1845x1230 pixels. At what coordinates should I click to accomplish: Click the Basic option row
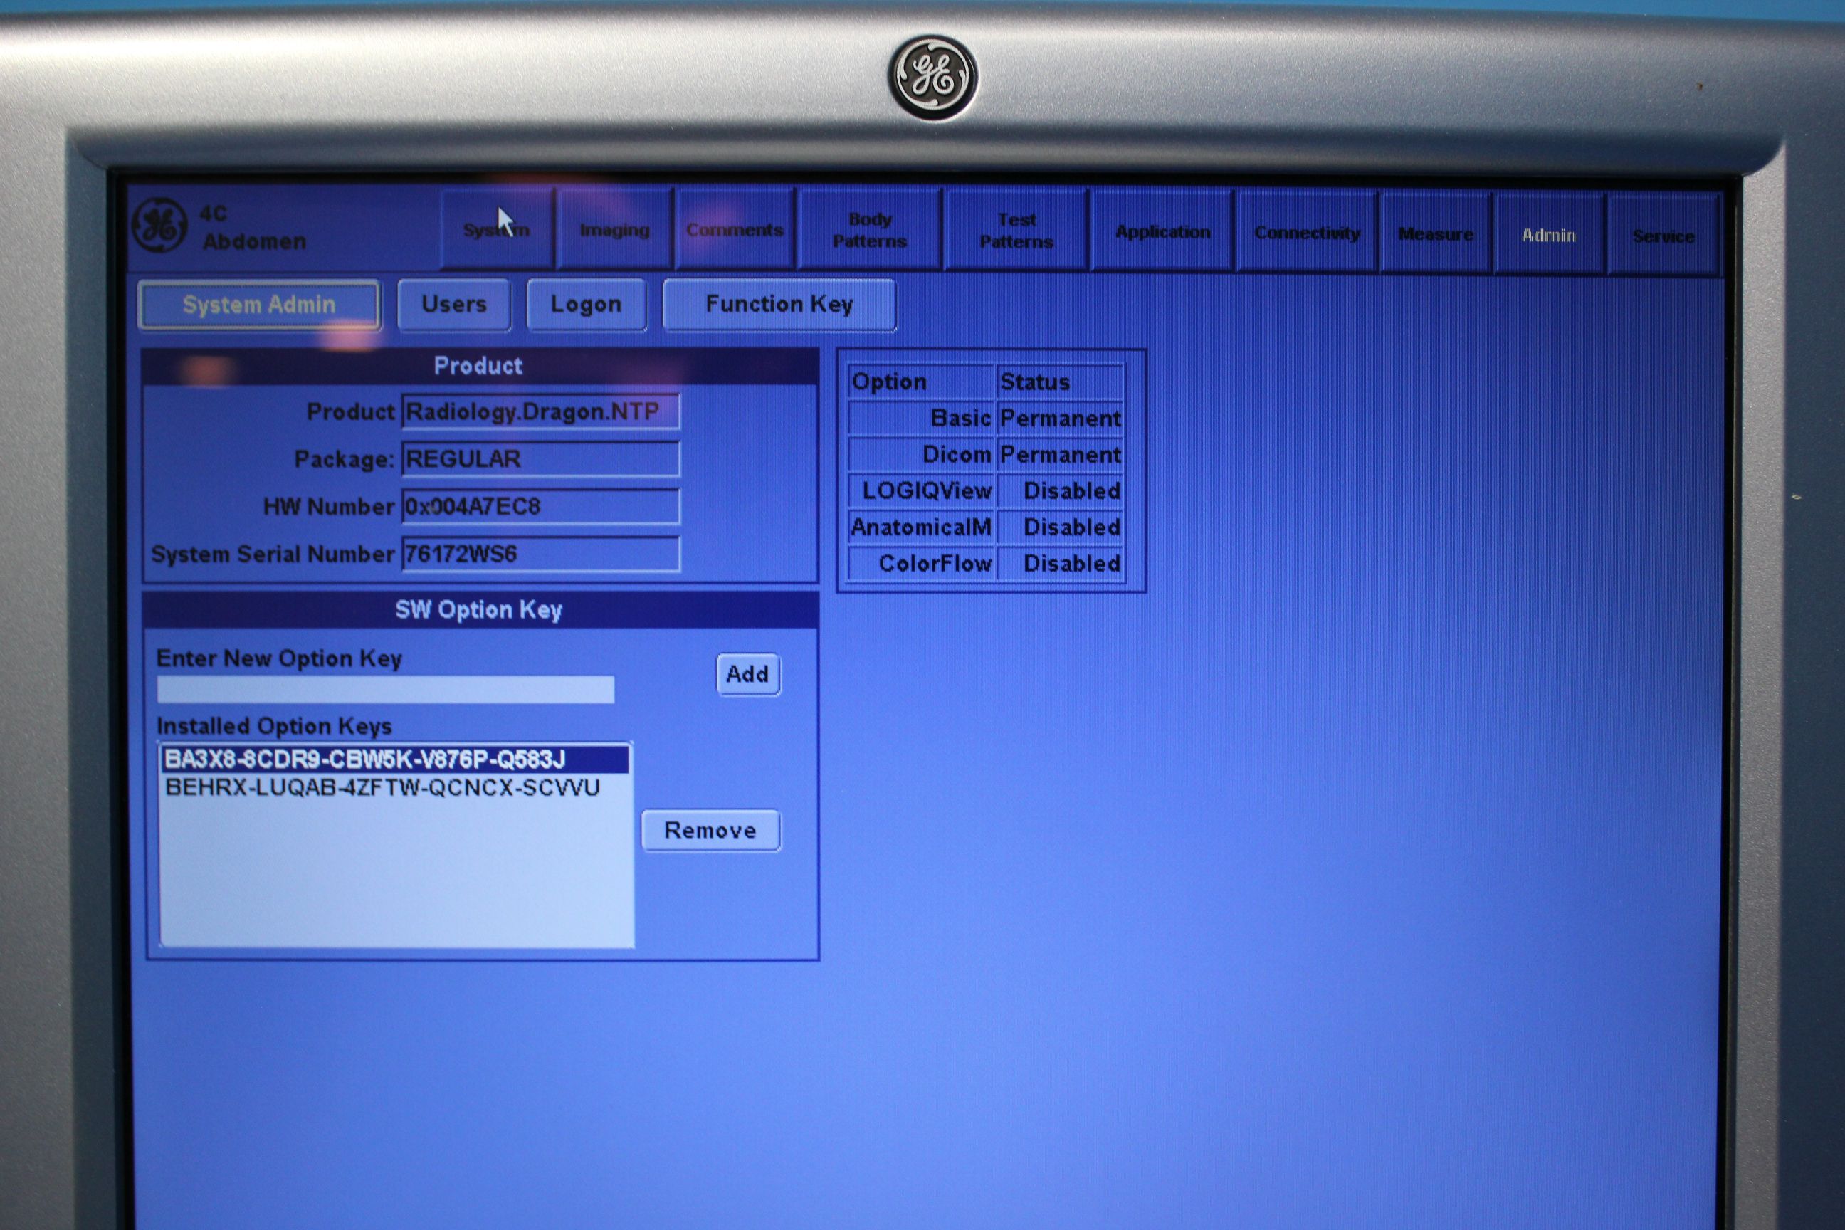[986, 418]
